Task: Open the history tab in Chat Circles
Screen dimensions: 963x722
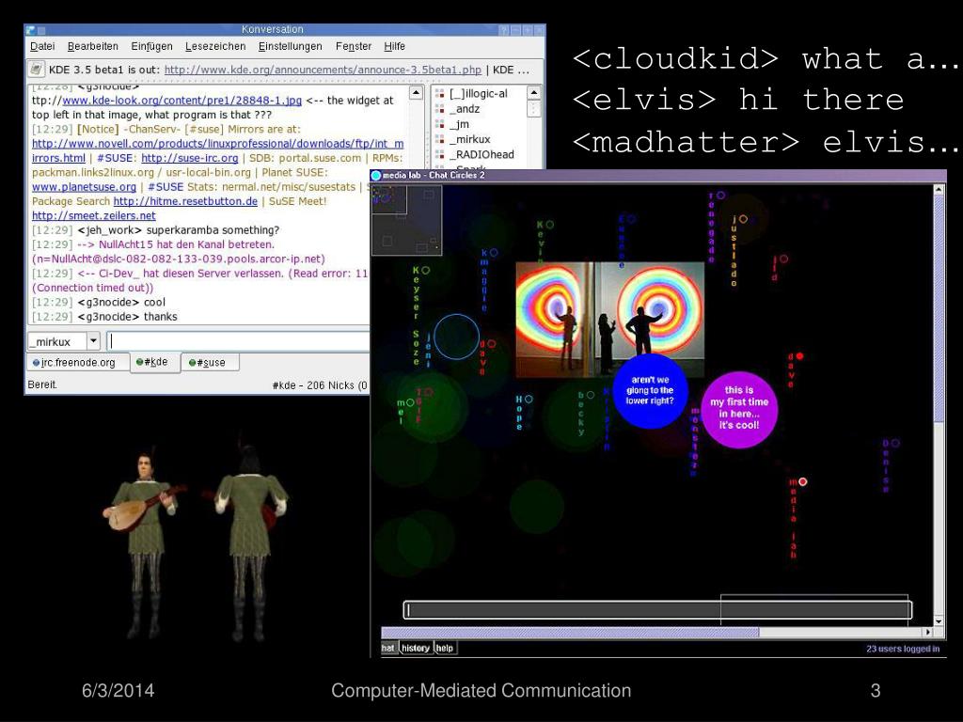Action: tap(416, 648)
